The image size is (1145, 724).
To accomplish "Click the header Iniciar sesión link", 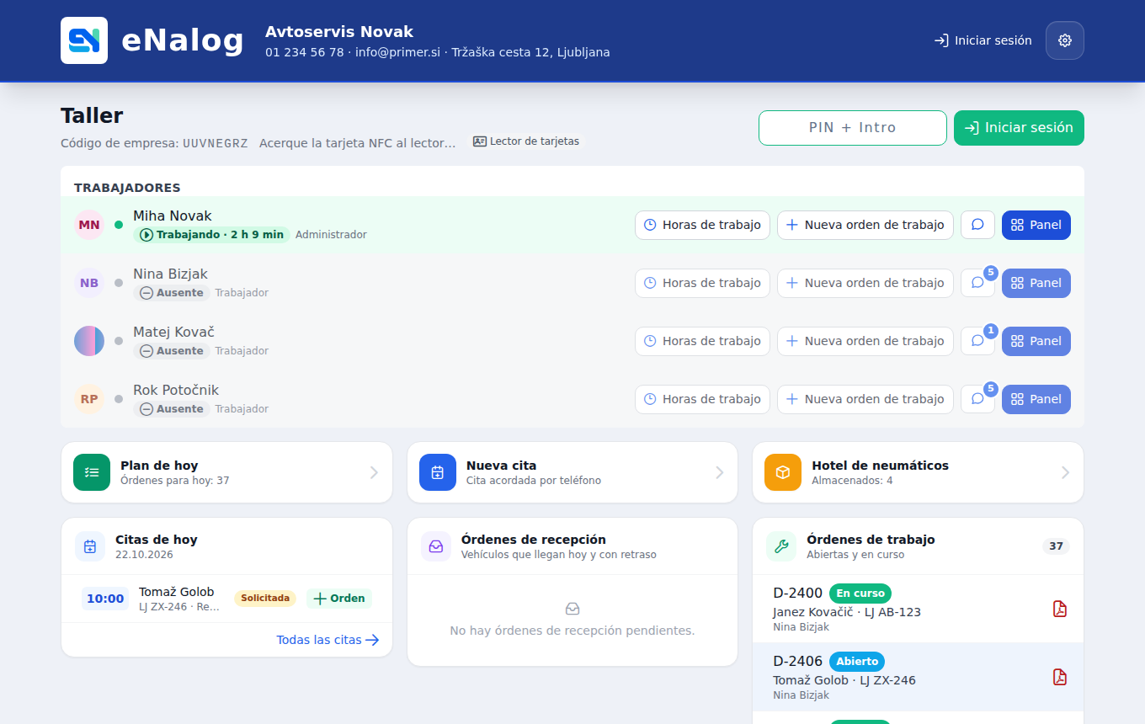I will (x=983, y=40).
